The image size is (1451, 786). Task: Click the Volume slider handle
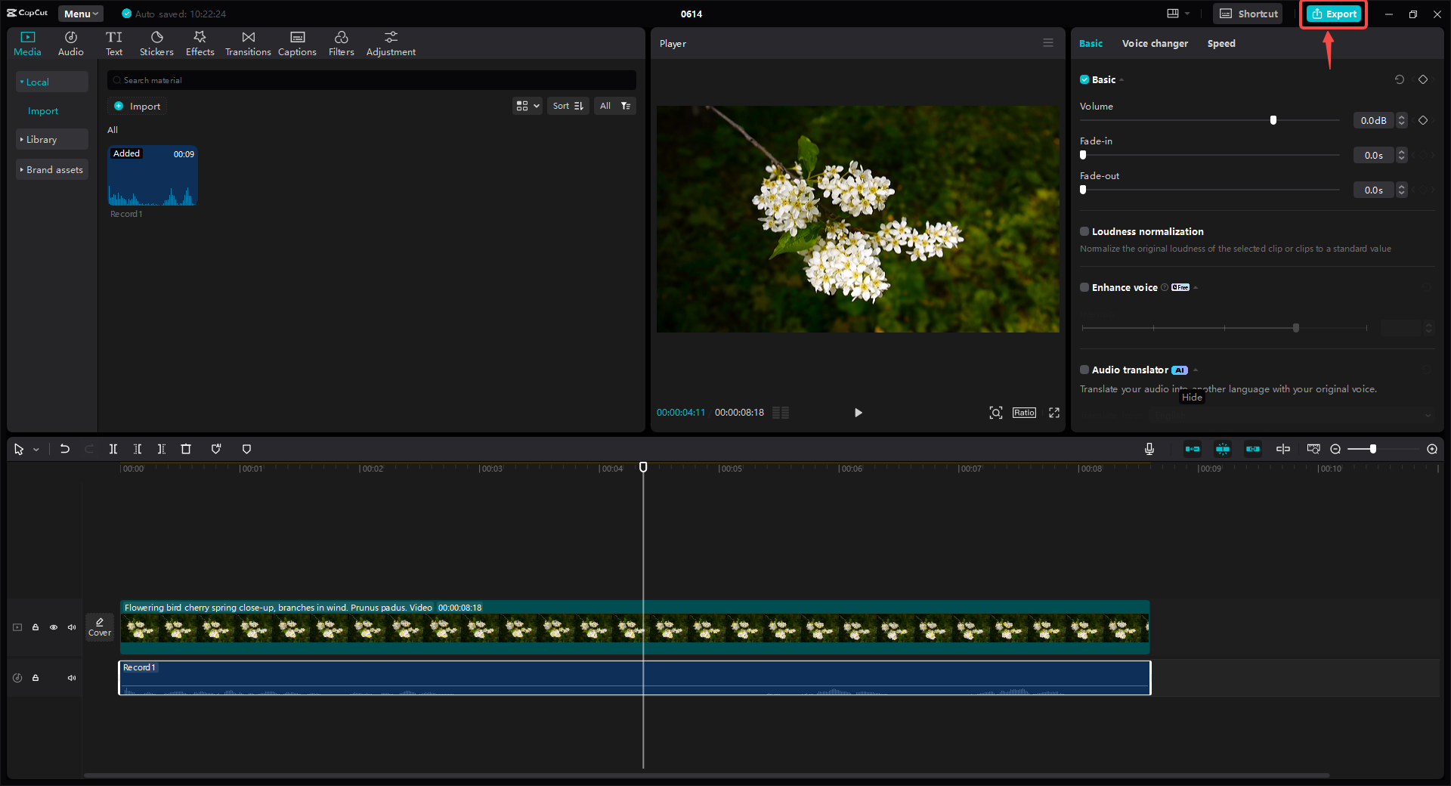click(1273, 120)
